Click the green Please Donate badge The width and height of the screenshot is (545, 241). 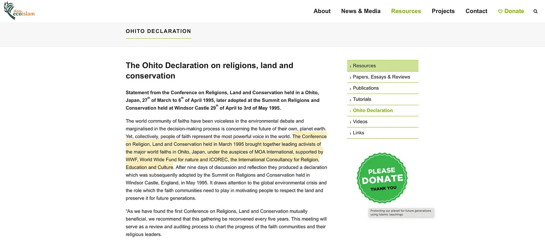(382, 178)
